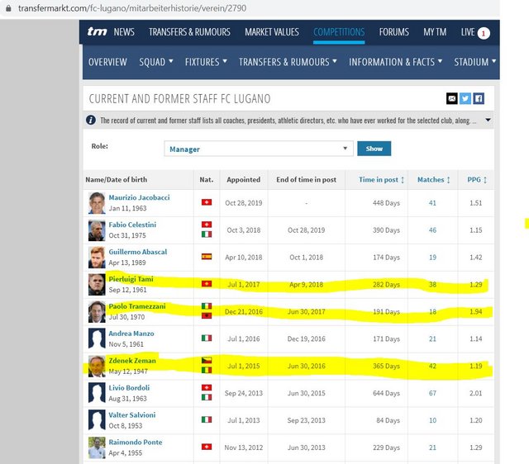Click the blue info icon

pos(91,120)
